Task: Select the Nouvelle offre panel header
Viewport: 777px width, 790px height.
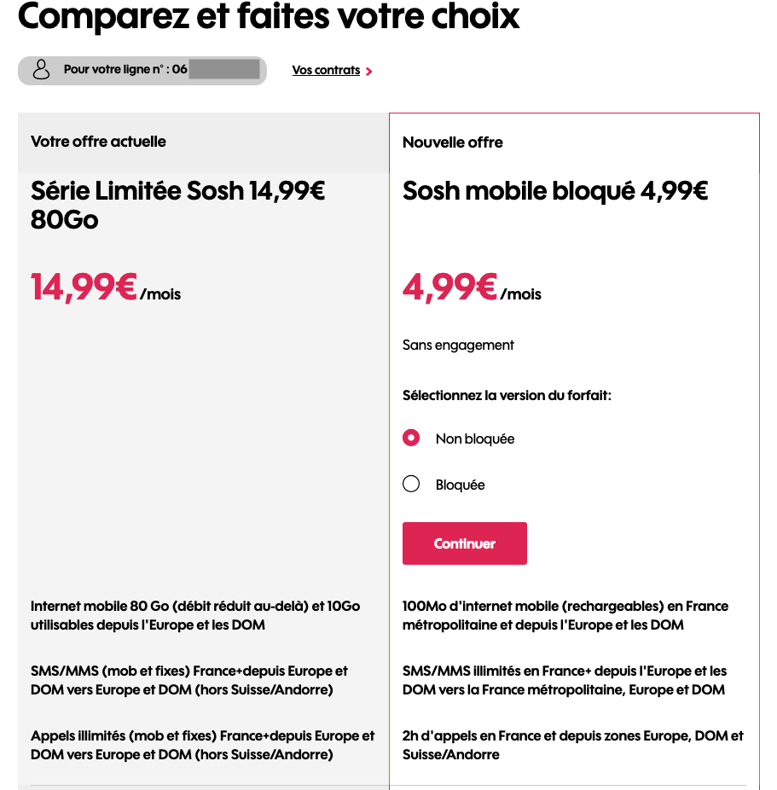Action: click(452, 142)
